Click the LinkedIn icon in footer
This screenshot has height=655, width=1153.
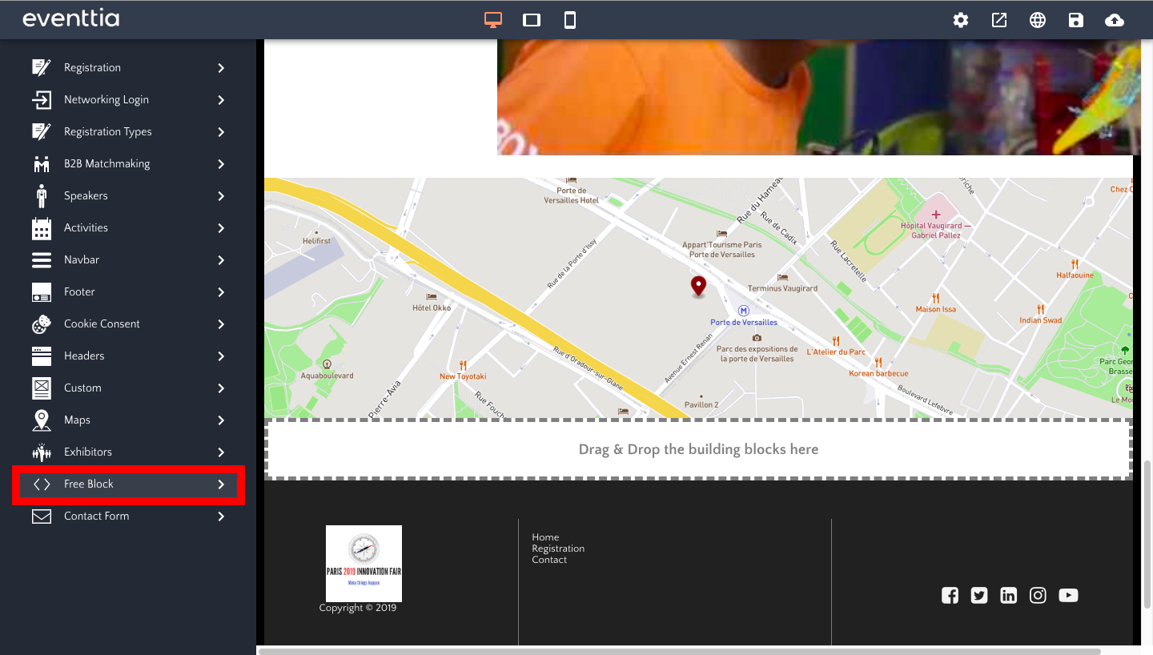(1009, 595)
